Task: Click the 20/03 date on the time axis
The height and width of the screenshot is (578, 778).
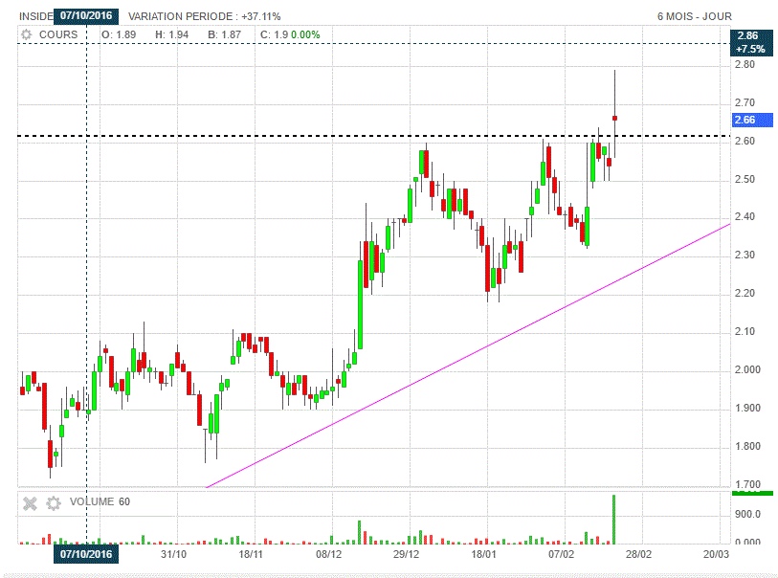Action: click(716, 554)
